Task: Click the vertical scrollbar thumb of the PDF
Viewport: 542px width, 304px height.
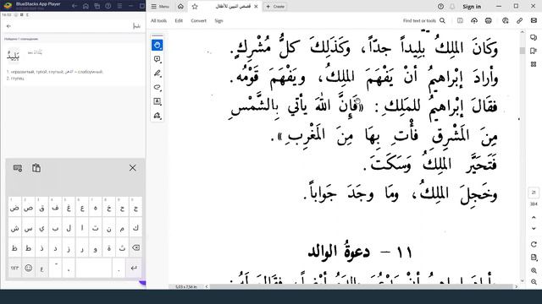Action: [x=522, y=51]
